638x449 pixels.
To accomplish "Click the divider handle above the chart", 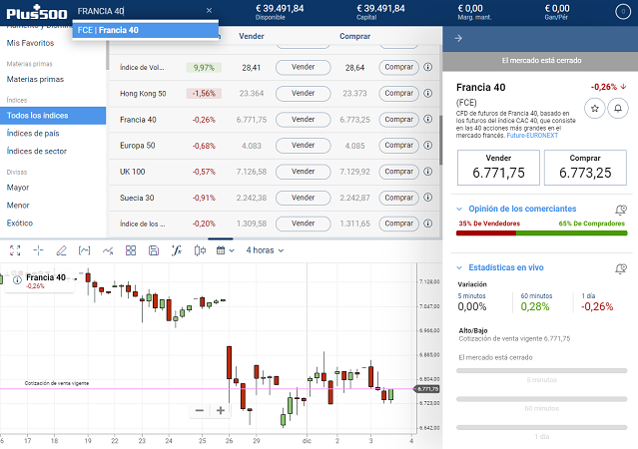I will [220, 238].
